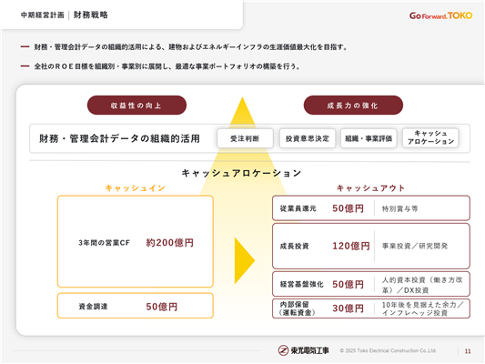This screenshot has height=364, width=485.
Task: Click the 資金調達 50億円 value
Action: click(161, 307)
